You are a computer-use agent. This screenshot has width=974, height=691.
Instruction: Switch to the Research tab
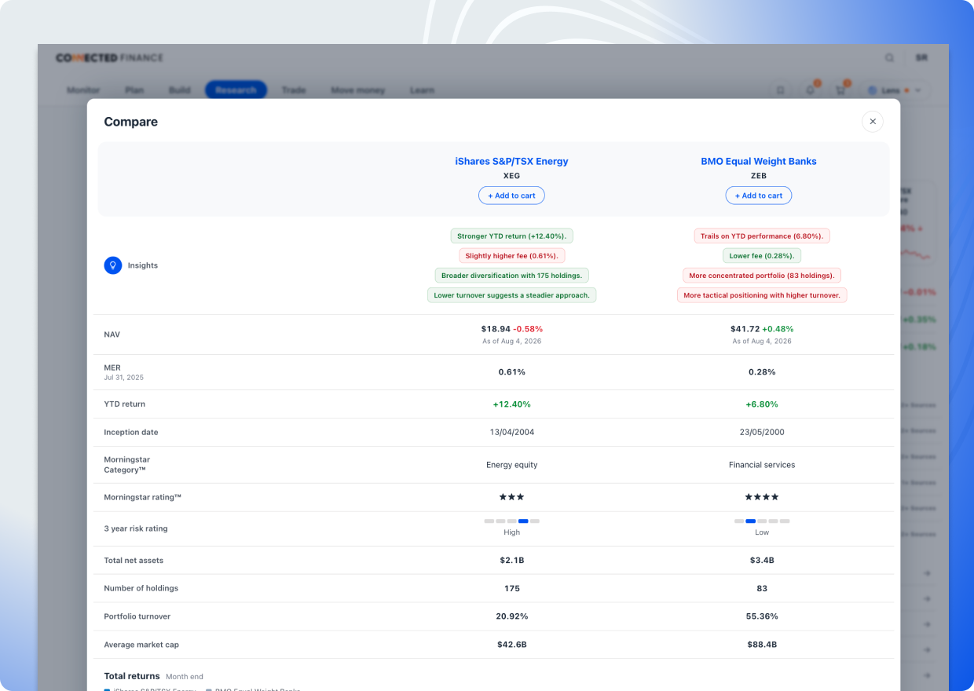pos(236,90)
